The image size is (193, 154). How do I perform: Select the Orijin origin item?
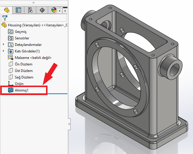tap(19, 84)
